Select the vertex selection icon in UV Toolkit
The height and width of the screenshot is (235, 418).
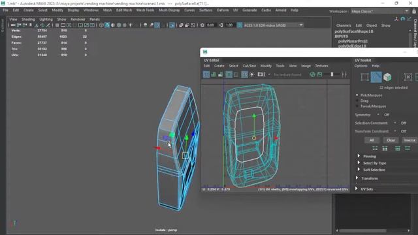coord(364,77)
